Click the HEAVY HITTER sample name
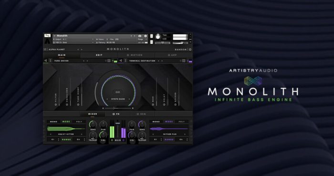Image resolution: width=334 pixels, height=176 pixels. (66, 134)
